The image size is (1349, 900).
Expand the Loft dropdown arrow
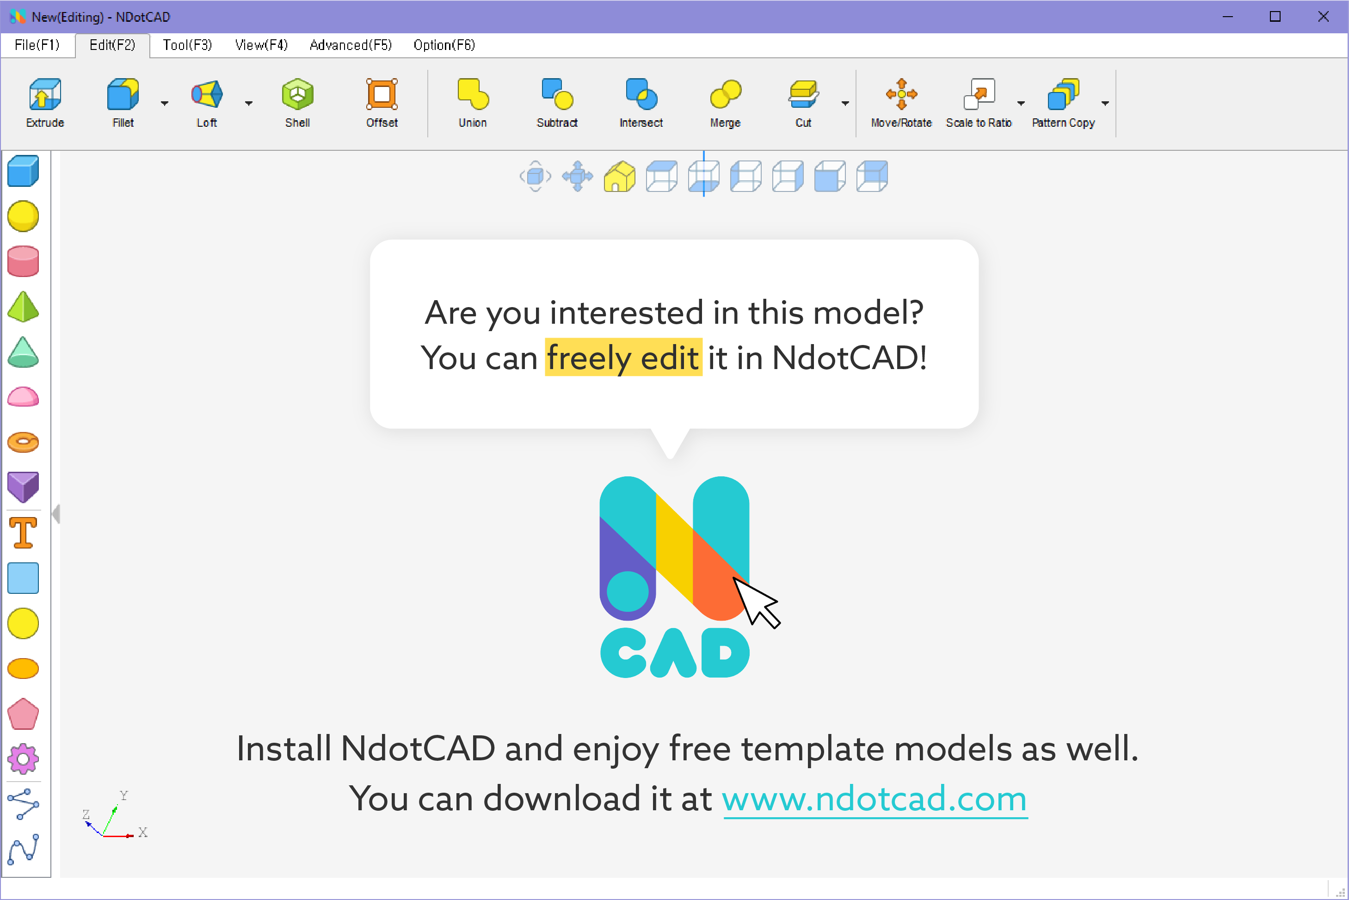[248, 103]
